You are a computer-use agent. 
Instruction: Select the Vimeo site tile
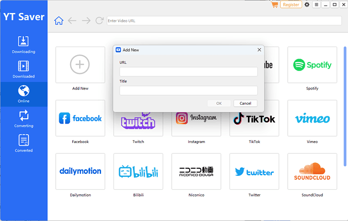312,118
